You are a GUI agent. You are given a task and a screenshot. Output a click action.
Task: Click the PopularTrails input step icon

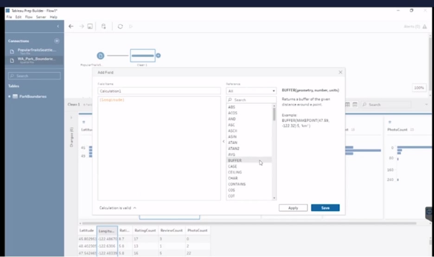(x=101, y=56)
